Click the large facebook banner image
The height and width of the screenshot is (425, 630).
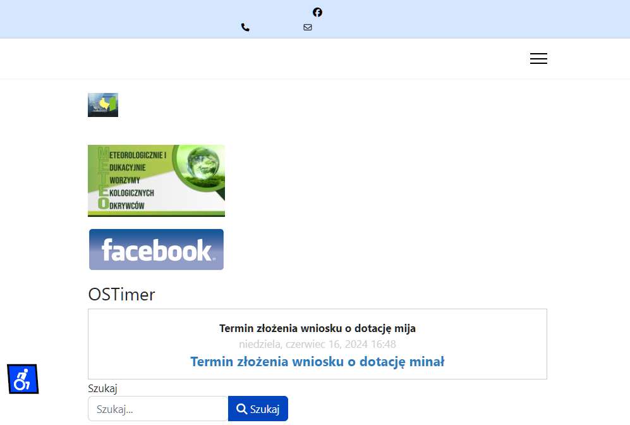pos(156,249)
